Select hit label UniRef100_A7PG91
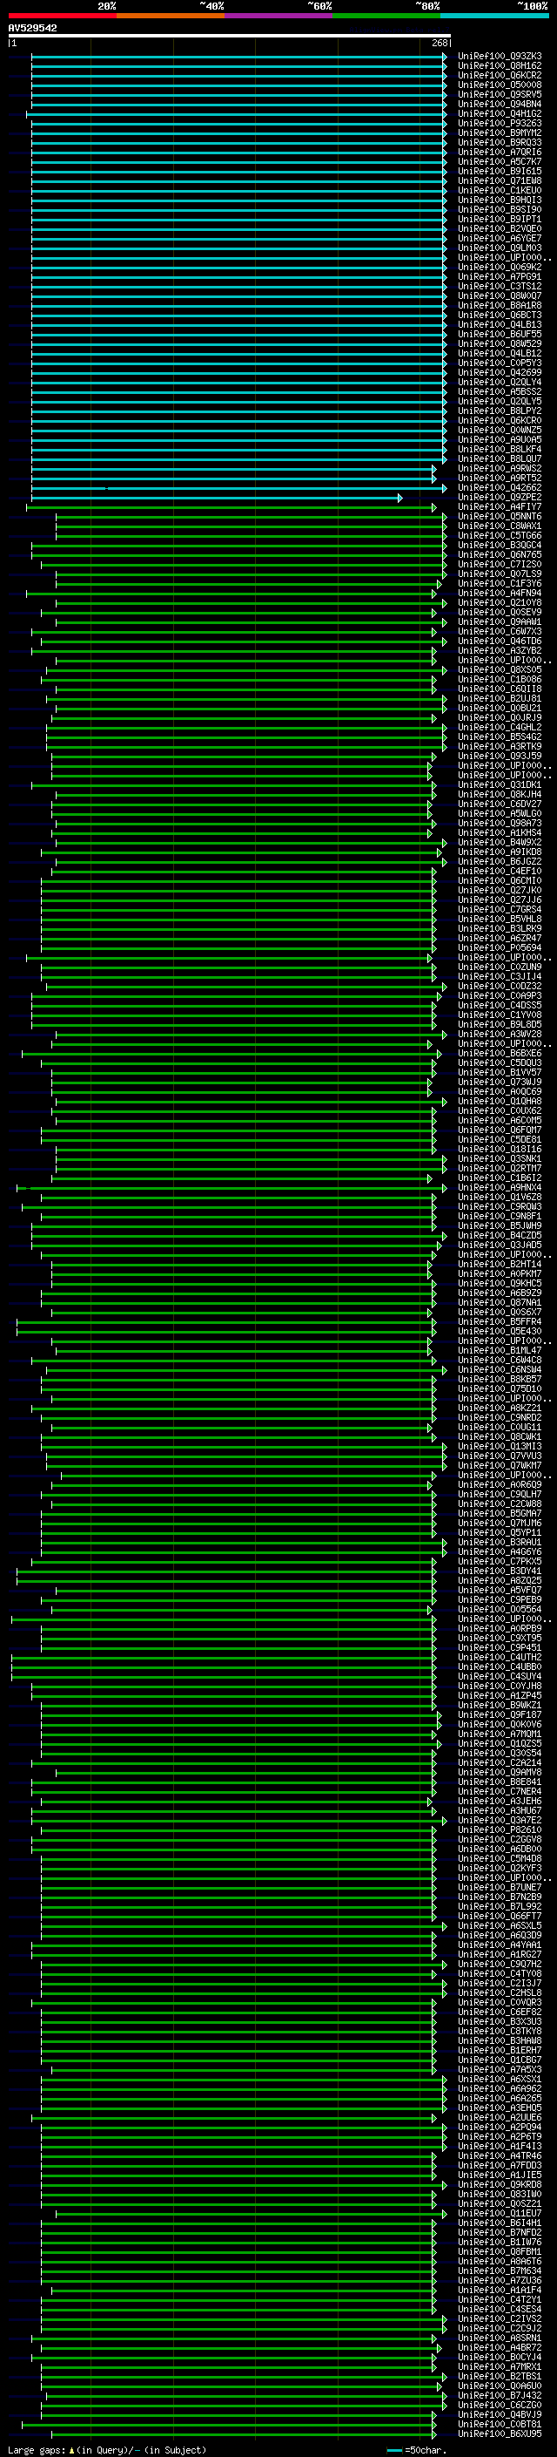This screenshot has height=2457, width=557. pyautogui.click(x=500, y=276)
